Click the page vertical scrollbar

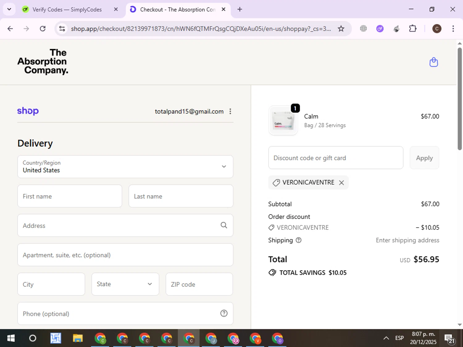[460, 99]
